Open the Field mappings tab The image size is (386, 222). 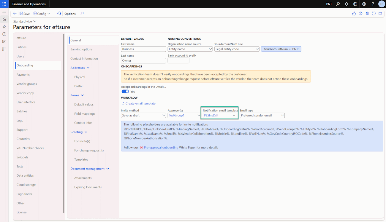click(x=94, y=114)
